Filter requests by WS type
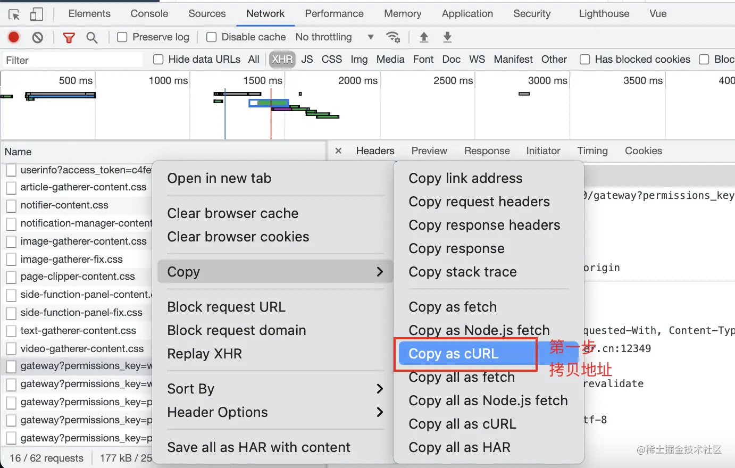This screenshot has height=468, width=735. 477,60
